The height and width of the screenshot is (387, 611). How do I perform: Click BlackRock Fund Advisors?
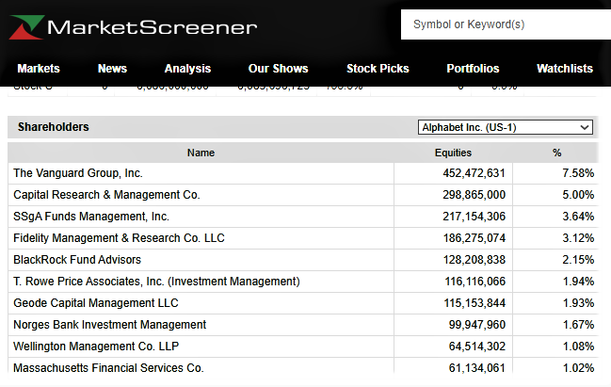pos(77,260)
